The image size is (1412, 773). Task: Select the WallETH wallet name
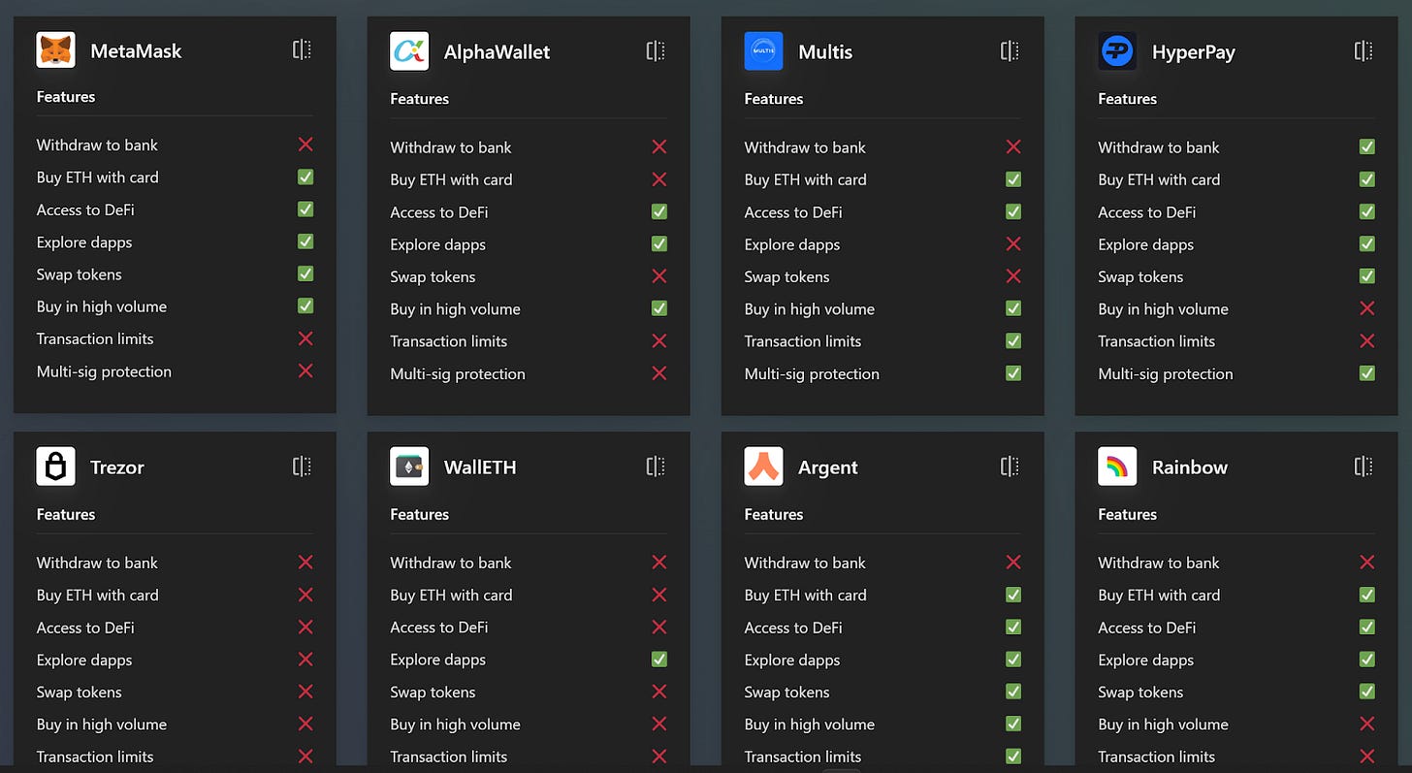point(480,467)
